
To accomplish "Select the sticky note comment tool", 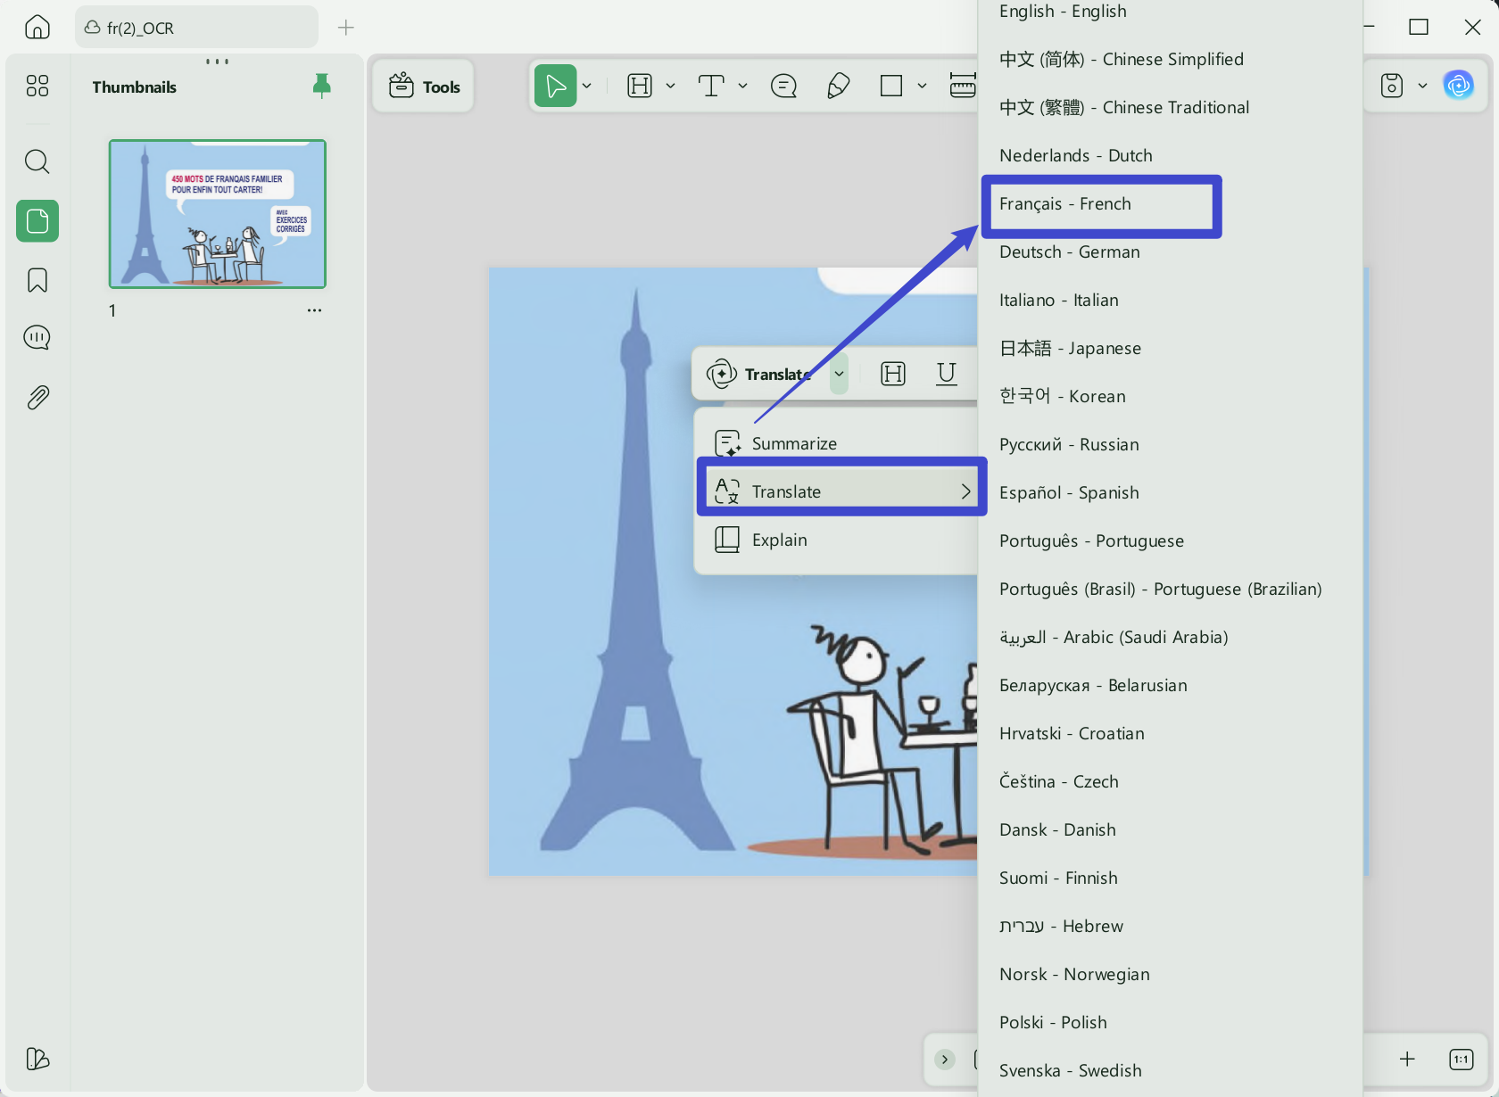I will pyautogui.click(x=783, y=86).
